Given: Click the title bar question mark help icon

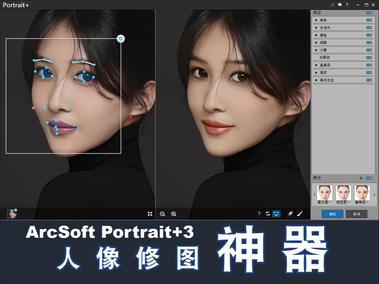Looking at the screenshot, I should click(347, 5).
